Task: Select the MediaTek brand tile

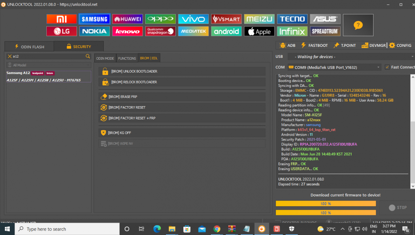Action: click(x=194, y=31)
